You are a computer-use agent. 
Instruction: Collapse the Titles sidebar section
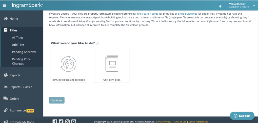(x=13, y=30)
